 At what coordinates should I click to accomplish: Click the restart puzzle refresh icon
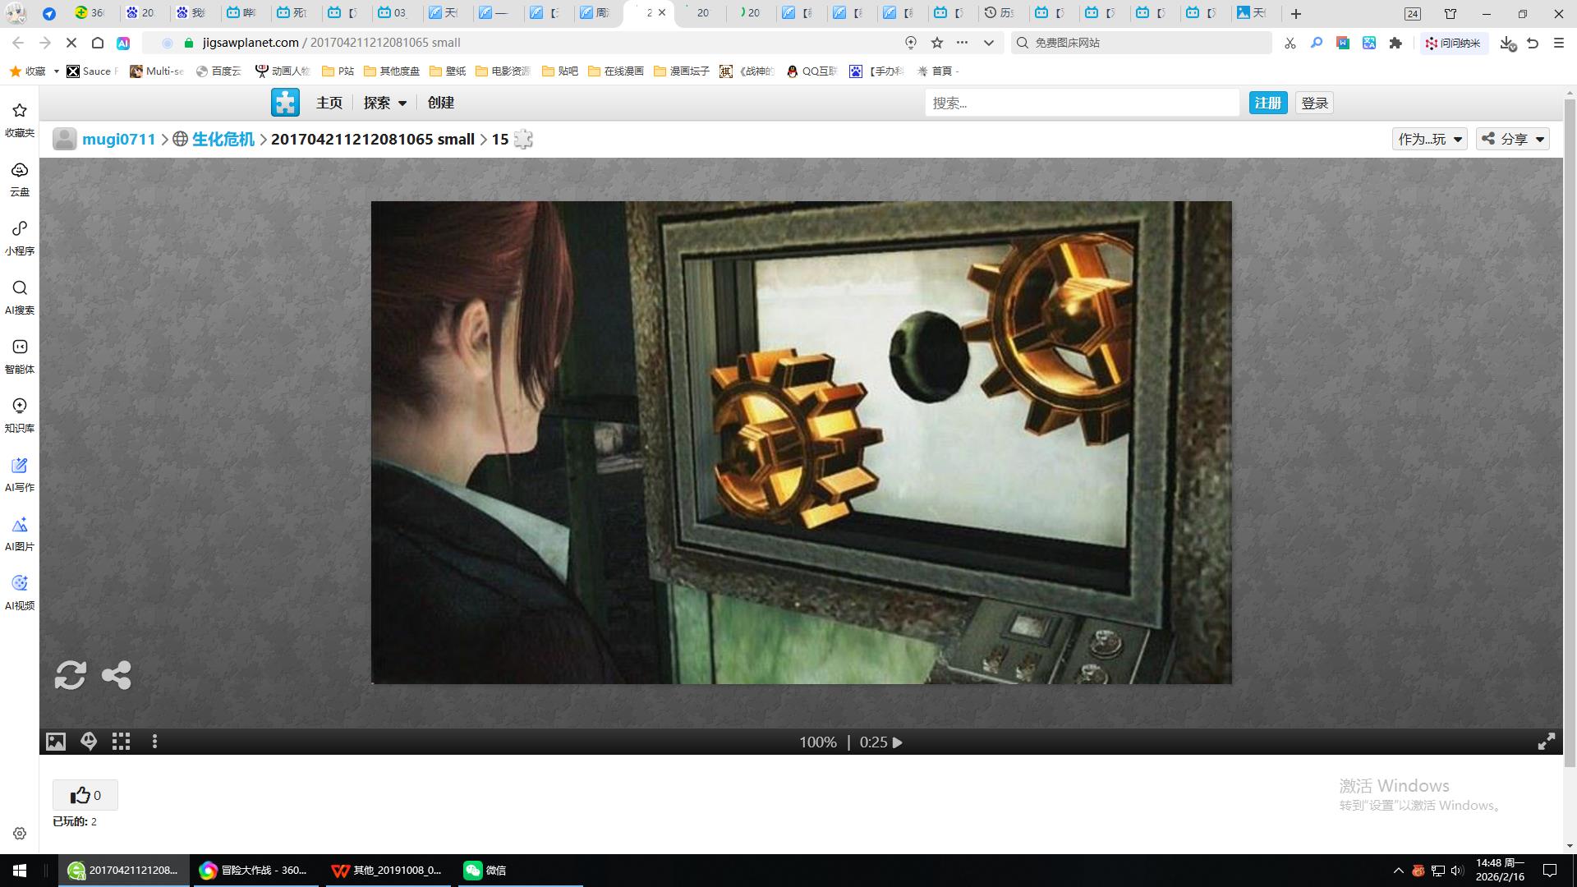70,675
